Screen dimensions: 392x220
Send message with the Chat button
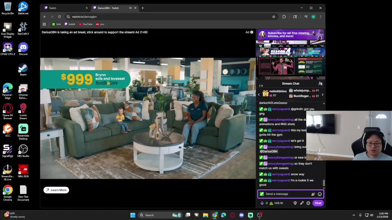318,203
